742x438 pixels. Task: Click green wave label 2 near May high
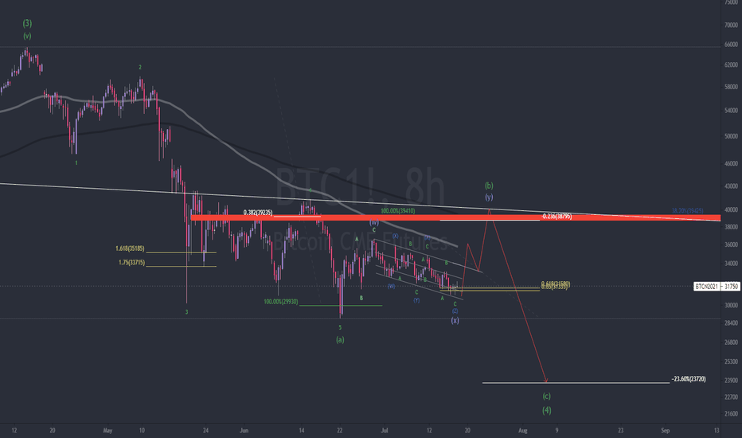tap(140, 67)
